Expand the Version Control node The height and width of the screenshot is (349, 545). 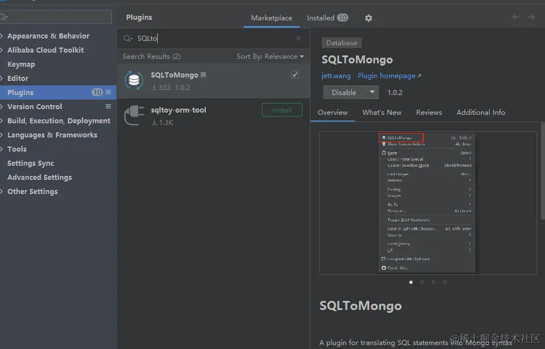point(2,106)
